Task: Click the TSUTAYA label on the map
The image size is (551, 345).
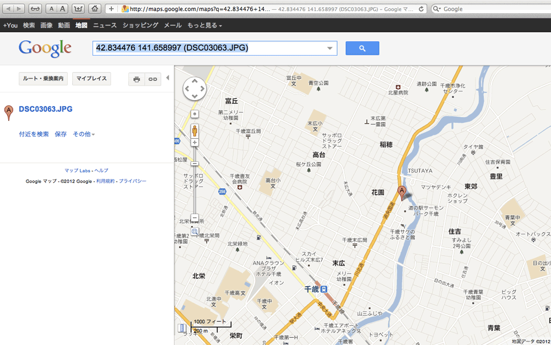Action: coord(420,171)
